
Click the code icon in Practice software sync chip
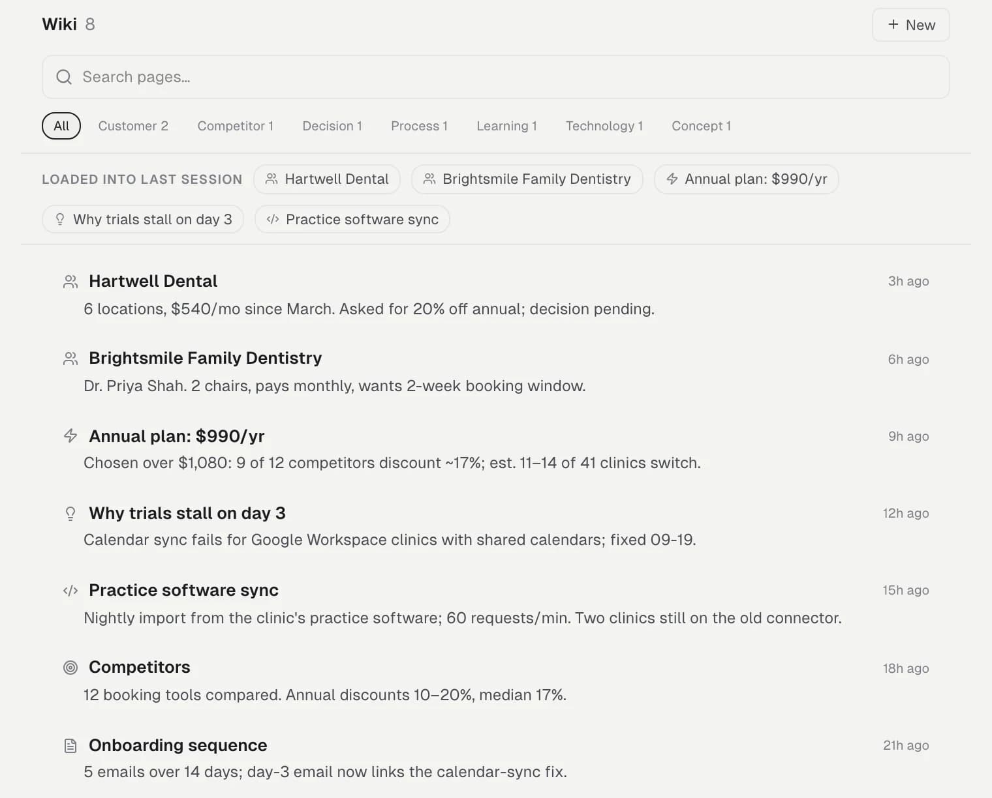click(x=273, y=219)
